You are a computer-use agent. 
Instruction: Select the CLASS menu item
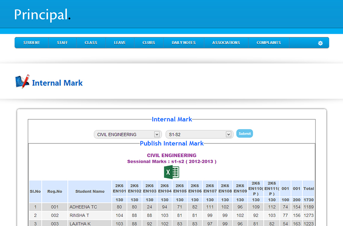pos(91,43)
